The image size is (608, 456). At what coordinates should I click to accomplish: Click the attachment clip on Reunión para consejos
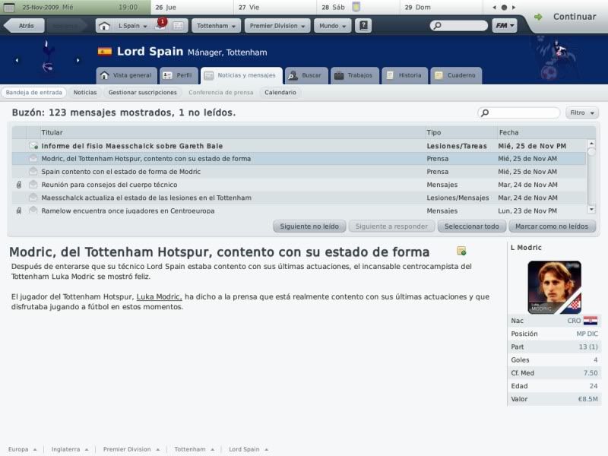point(18,185)
